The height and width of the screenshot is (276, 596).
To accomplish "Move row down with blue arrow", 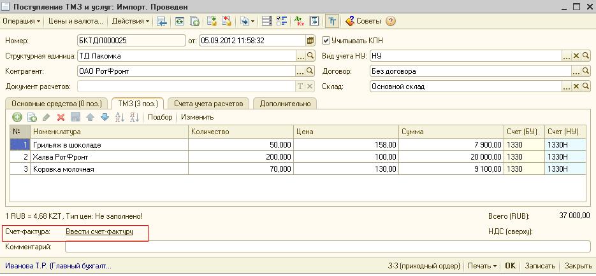I will pyautogui.click(x=105, y=117).
